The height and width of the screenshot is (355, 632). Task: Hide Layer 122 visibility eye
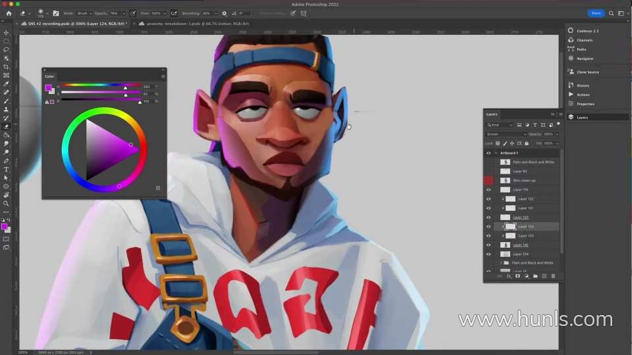coord(488,199)
